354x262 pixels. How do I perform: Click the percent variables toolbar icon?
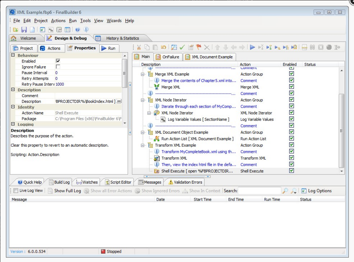coord(51,30)
